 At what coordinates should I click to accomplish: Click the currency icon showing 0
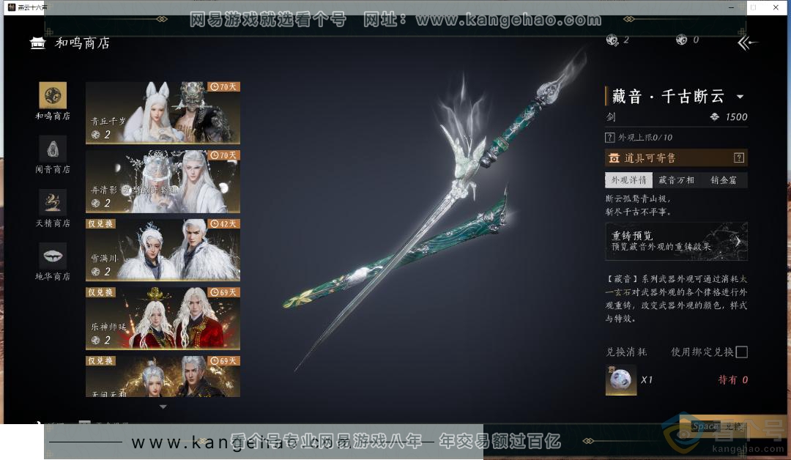click(682, 40)
